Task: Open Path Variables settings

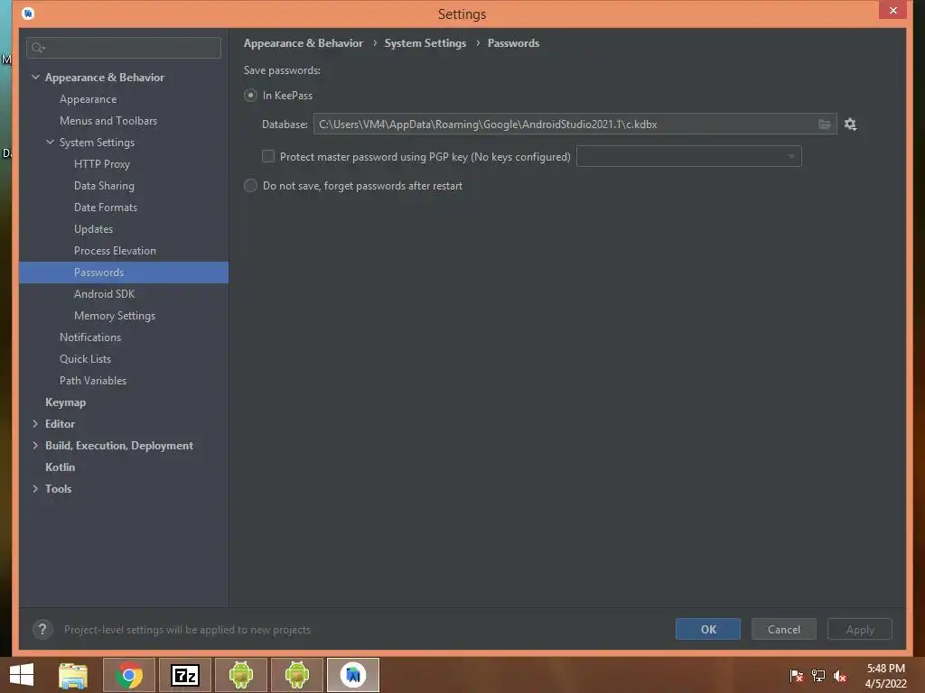Action: tap(93, 381)
